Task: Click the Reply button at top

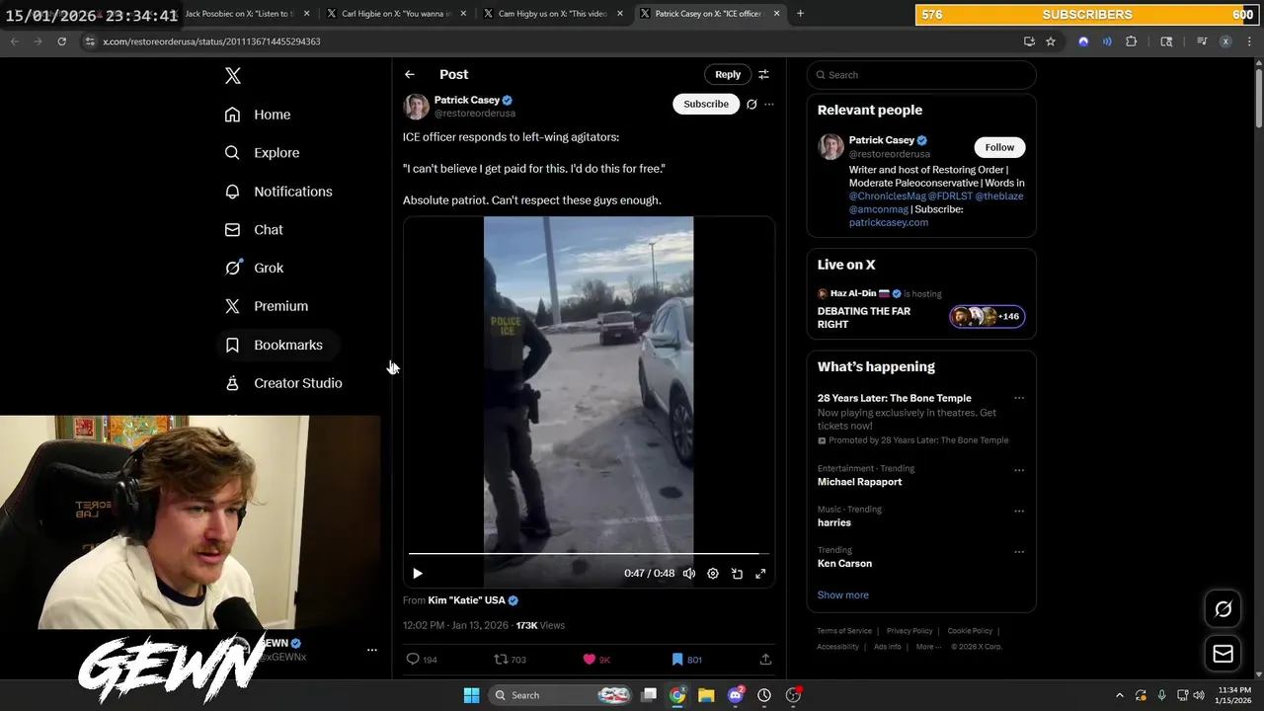Action: tap(728, 74)
